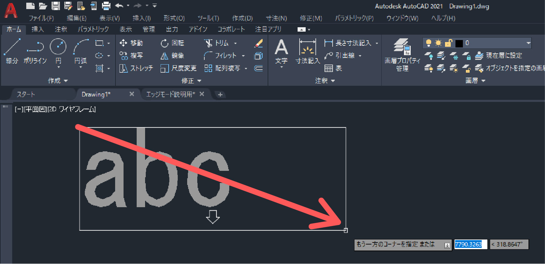
Task: Expand the layer dropdown list
Action: point(528,43)
